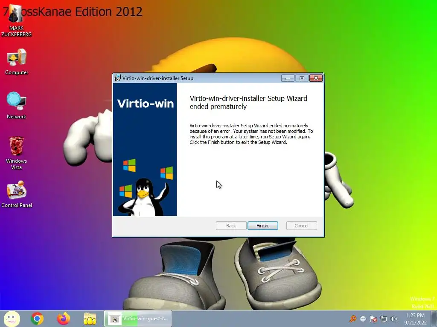Select the Computer desktop icon
437x327 pixels.
coord(17,62)
